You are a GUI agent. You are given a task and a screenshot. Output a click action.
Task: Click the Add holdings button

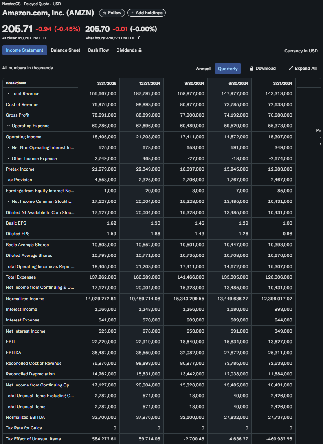click(x=147, y=13)
